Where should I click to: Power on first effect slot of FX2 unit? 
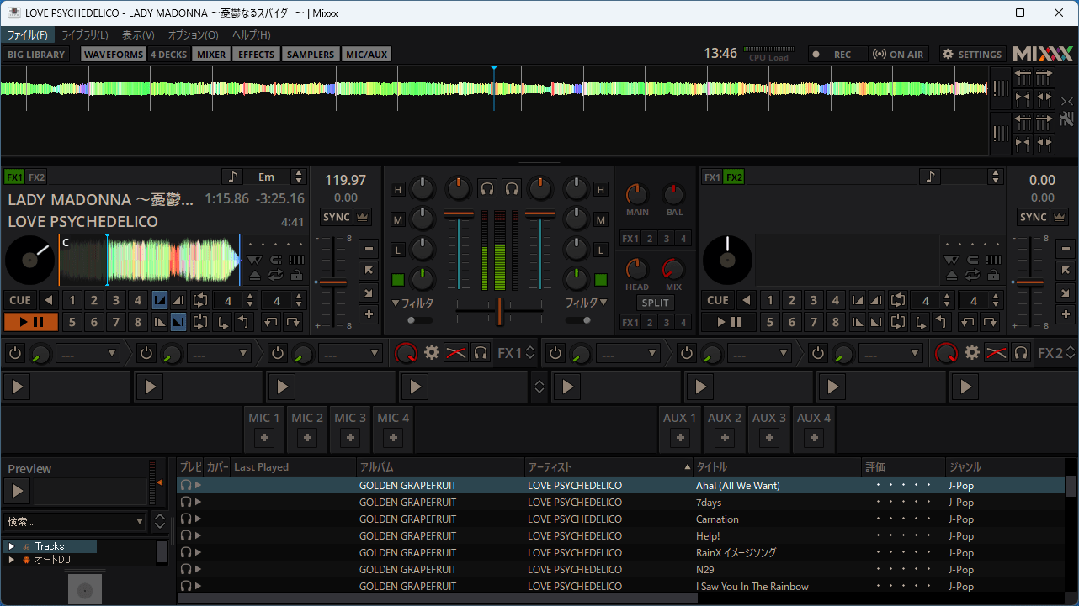[x=555, y=353]
